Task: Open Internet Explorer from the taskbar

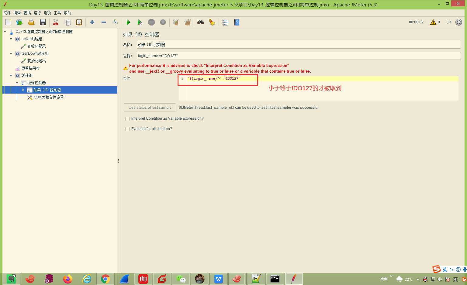Action: point(87,279)
